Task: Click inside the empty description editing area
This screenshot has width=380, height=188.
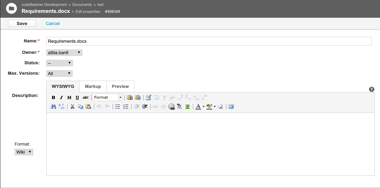Action: (210, 144)
